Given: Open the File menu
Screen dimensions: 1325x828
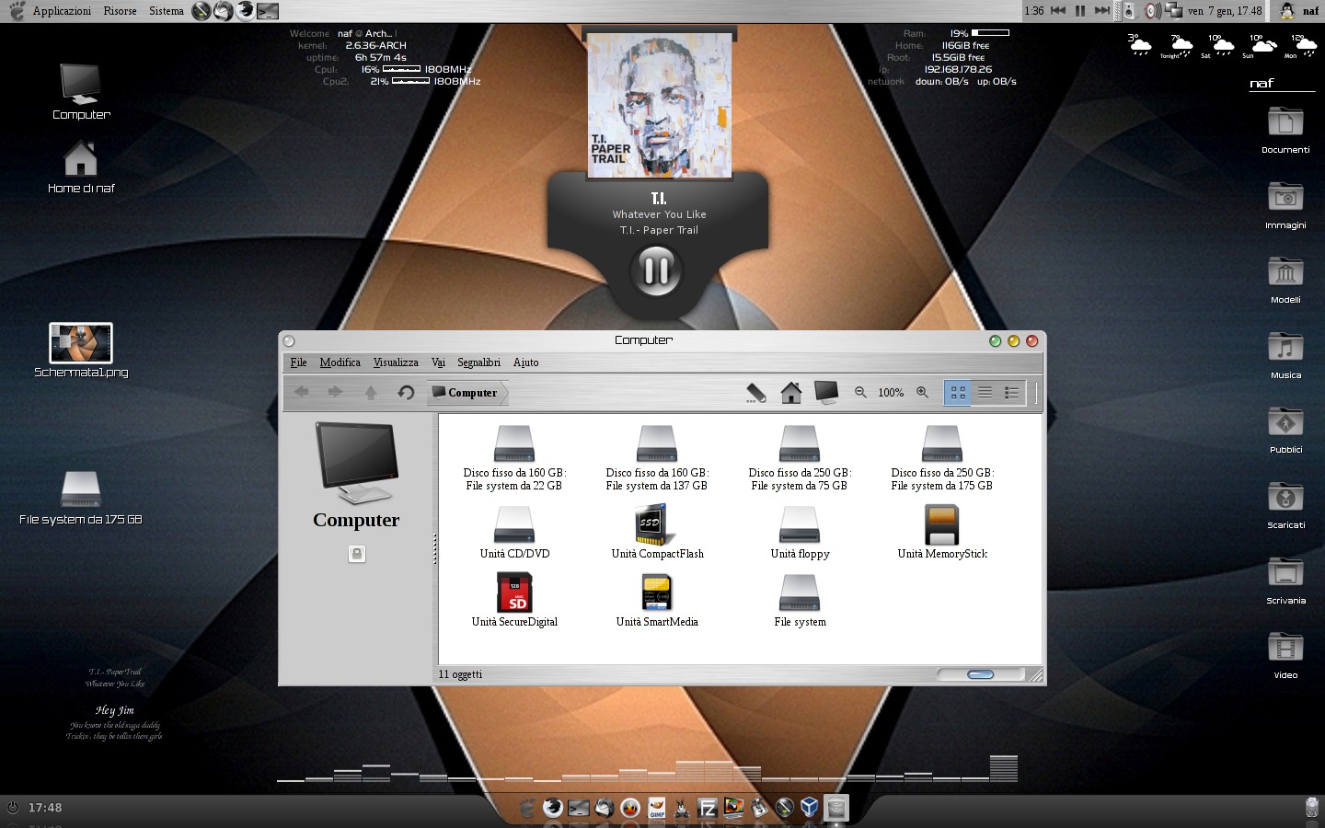Looking at the screenshot, I should coord(298,362).
